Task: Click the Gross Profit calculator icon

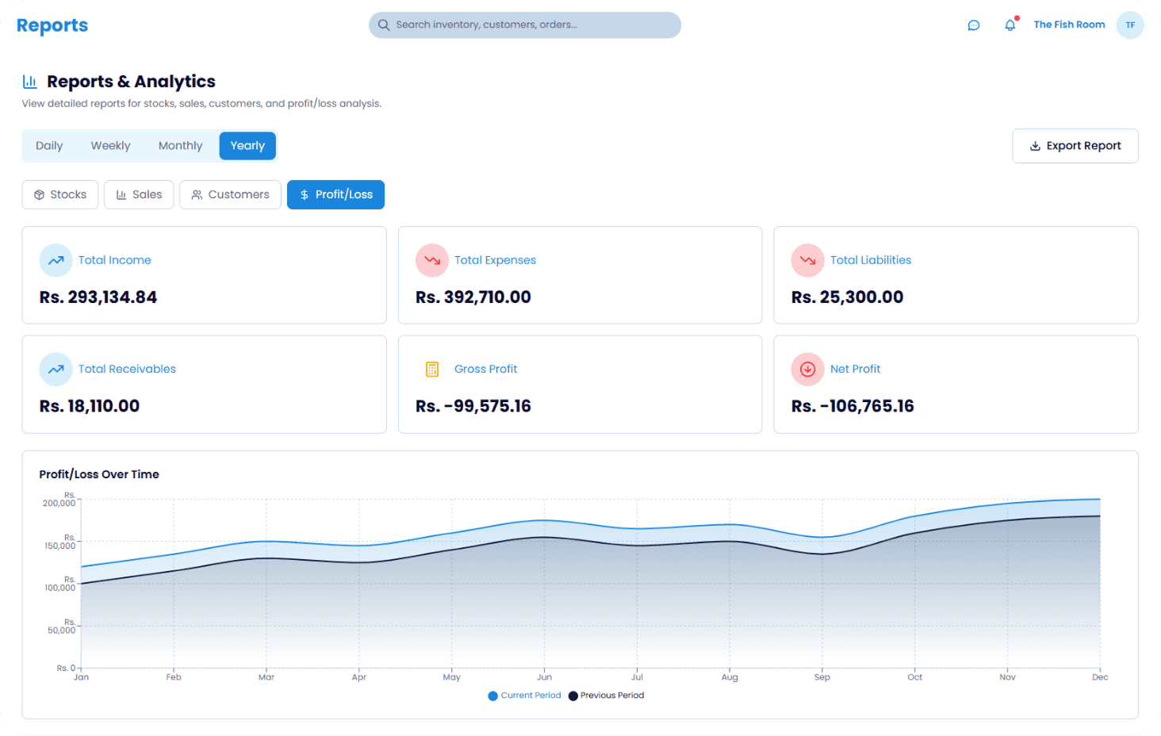Action: (x=431, y=369)
